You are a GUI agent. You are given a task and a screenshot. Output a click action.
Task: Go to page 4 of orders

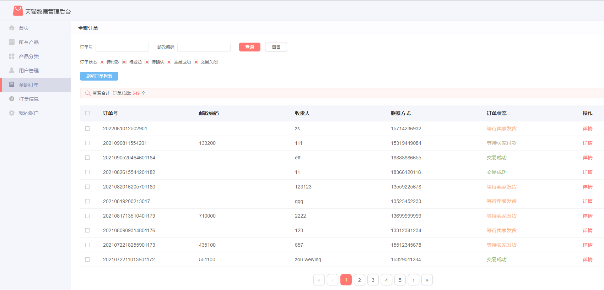click(387, 280)
